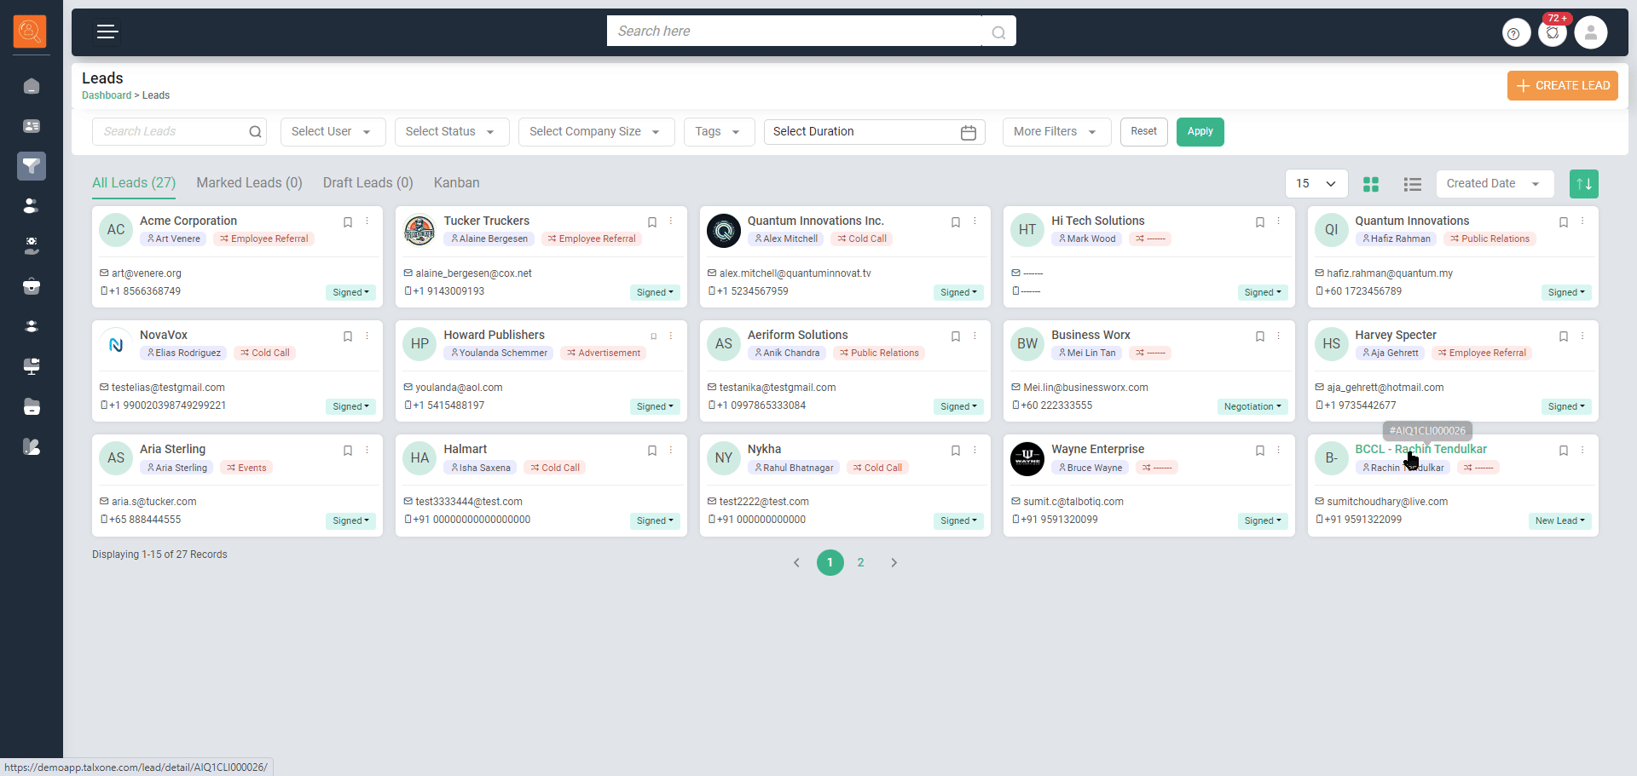Open the help question mark icon
1637x776 pixels.
[x=1514, y=33]
